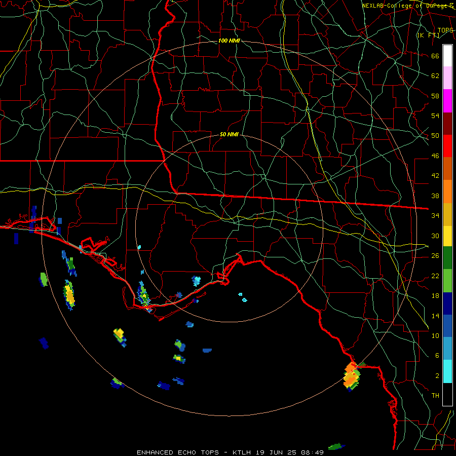
Task: Select the light green legend swatch
Action: [x=447, y=281]
